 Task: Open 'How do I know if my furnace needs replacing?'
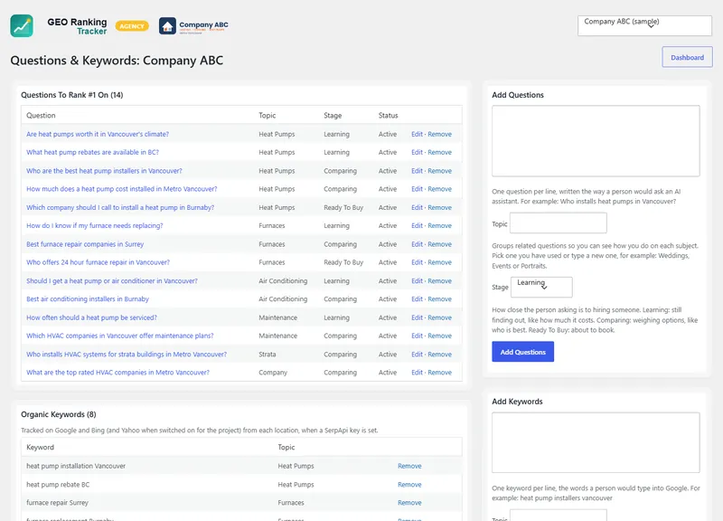click(95, 225)
